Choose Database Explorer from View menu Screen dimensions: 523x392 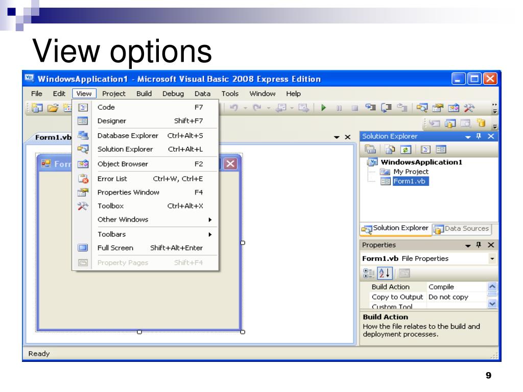click(146, 136)
